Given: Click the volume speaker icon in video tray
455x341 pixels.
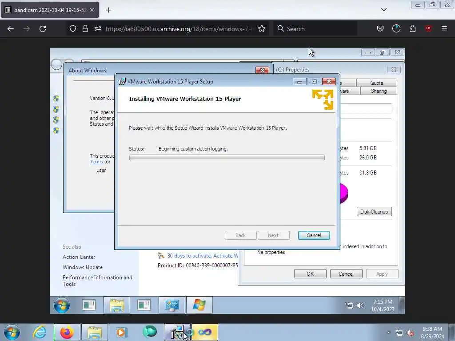Looking at the screenshot, I should coord(360,305).
